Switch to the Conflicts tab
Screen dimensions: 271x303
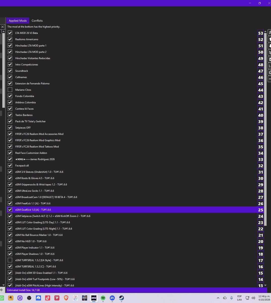tap(37, 21)
